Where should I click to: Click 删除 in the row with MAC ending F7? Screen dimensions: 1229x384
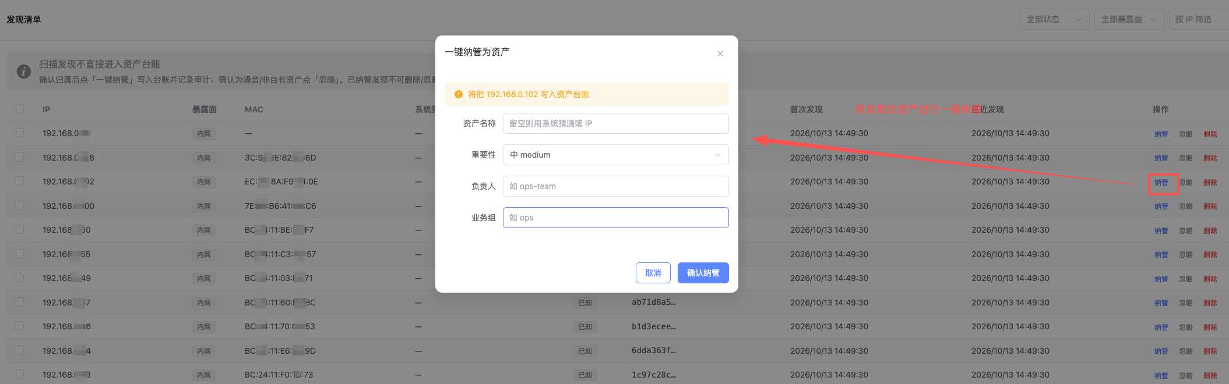tap(1210, 230)
